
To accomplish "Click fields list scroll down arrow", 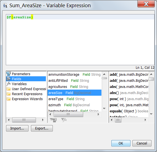I will point(104,108).
